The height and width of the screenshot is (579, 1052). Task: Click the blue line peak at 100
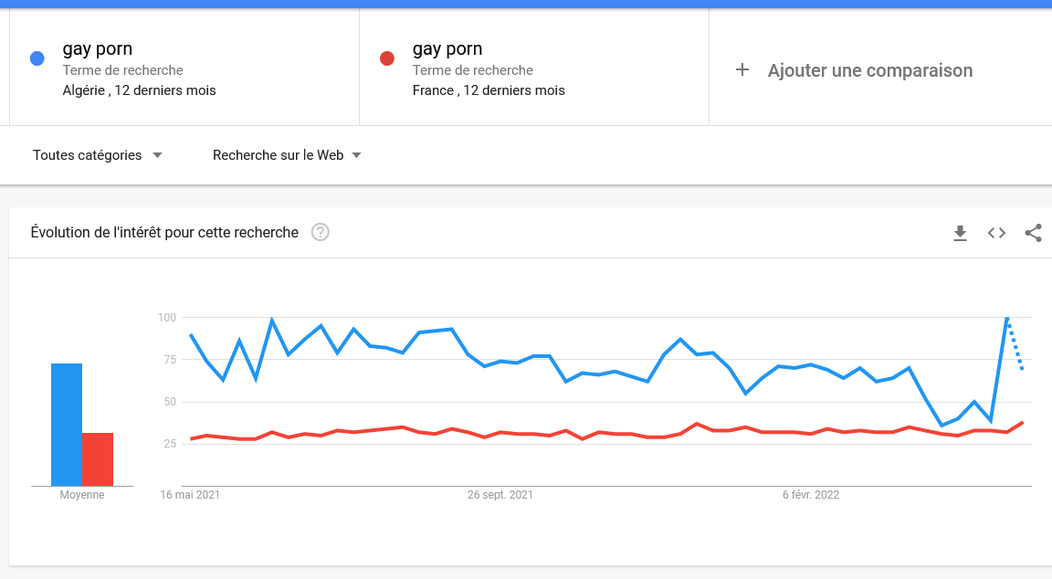[1006, 319]
